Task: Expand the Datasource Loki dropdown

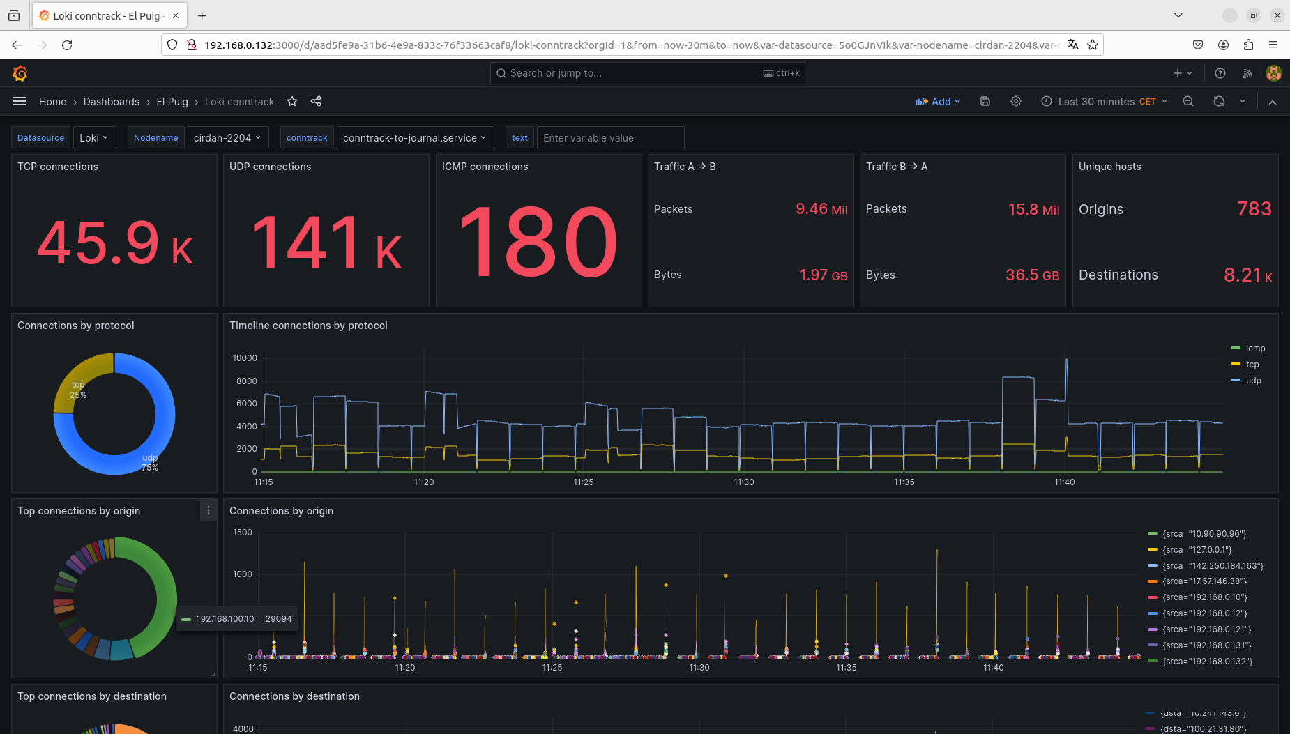Action: (93, 138)
